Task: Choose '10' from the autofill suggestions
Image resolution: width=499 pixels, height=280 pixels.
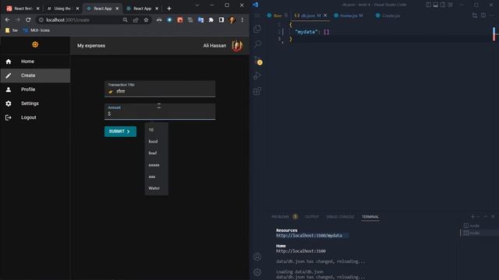Action: coord(157,130)
